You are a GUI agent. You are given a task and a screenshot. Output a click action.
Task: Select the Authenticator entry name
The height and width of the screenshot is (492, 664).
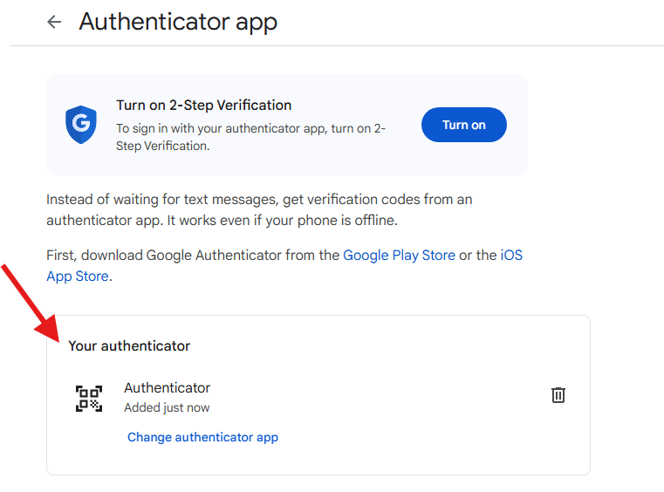coord(167,388)
